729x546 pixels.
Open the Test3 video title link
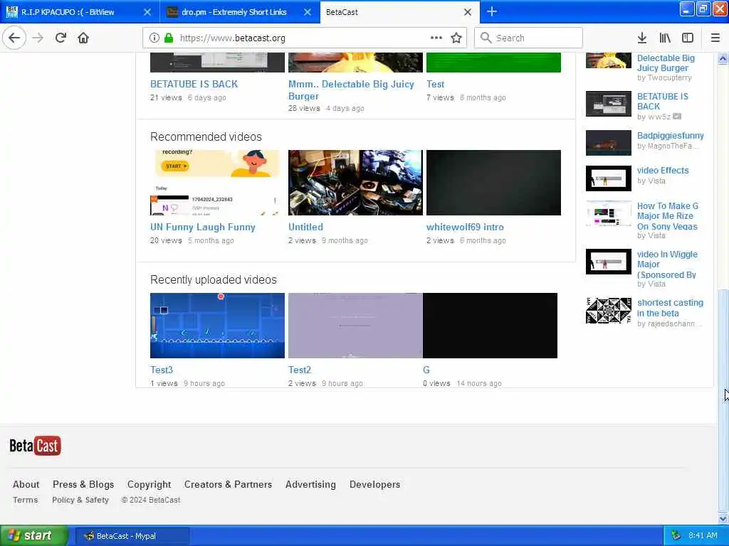point(162,370)
